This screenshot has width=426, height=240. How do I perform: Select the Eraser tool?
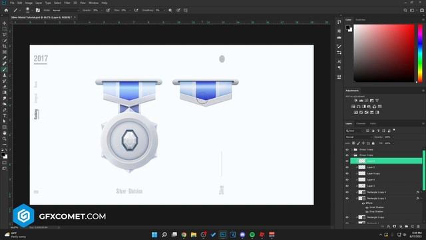point(5,87)
